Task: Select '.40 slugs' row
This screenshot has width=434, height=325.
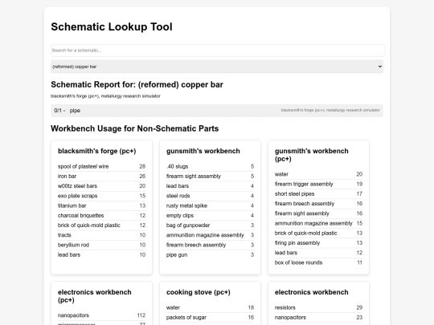Action: point(210,166)
